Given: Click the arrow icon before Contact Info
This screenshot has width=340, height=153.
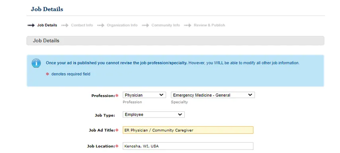Looking at the screenshot, I should coord(65,25).
